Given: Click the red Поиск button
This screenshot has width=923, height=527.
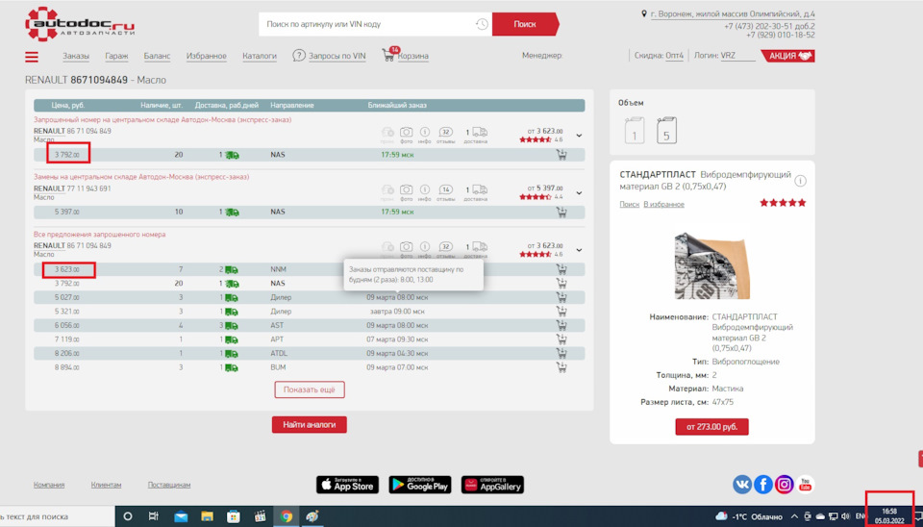Looking at the screenshot, I should click(x=525, y=24).
